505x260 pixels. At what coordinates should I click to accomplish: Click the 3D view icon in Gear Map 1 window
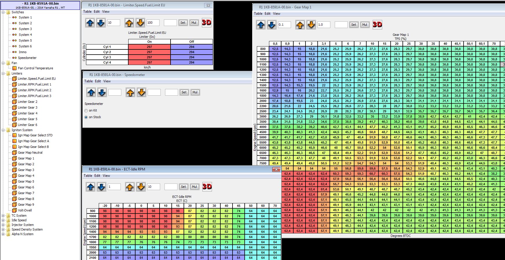[377, 25]
